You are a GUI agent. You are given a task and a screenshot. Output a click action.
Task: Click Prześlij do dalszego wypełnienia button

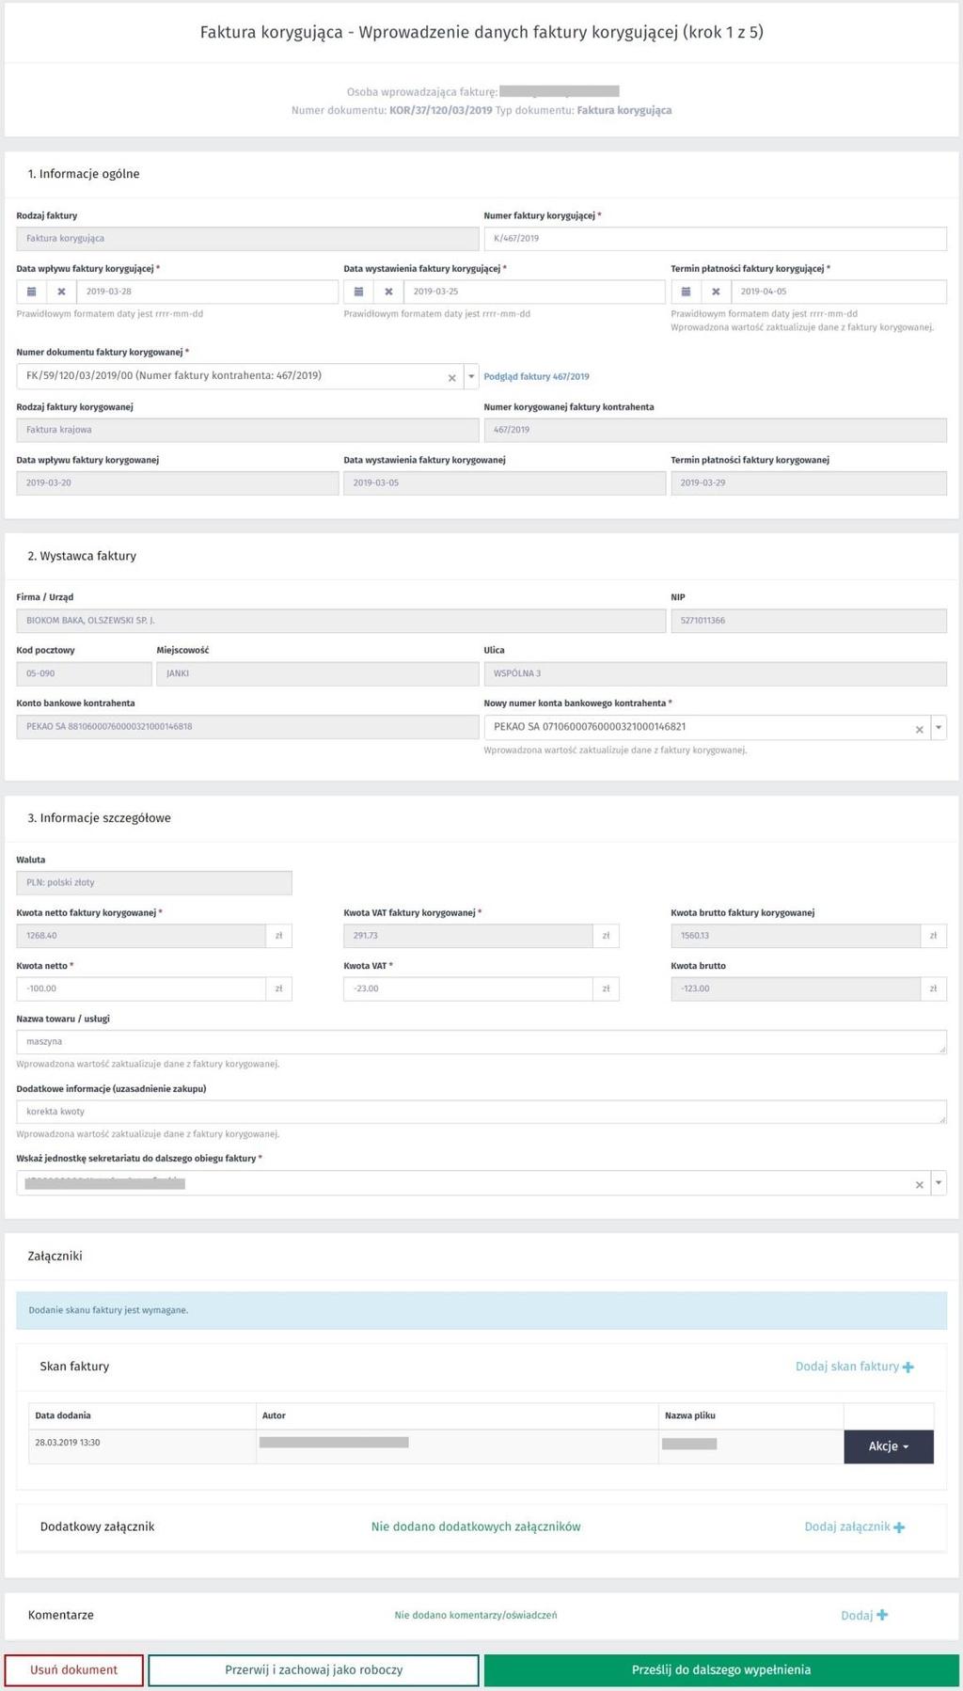click(721, 1669)
